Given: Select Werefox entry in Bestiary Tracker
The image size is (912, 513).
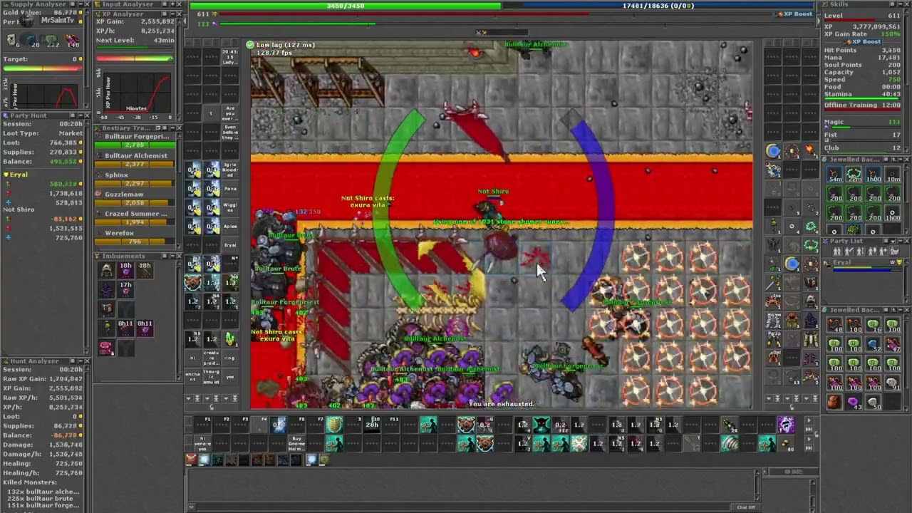Looking at the screenshot, I should coord(135,237).
